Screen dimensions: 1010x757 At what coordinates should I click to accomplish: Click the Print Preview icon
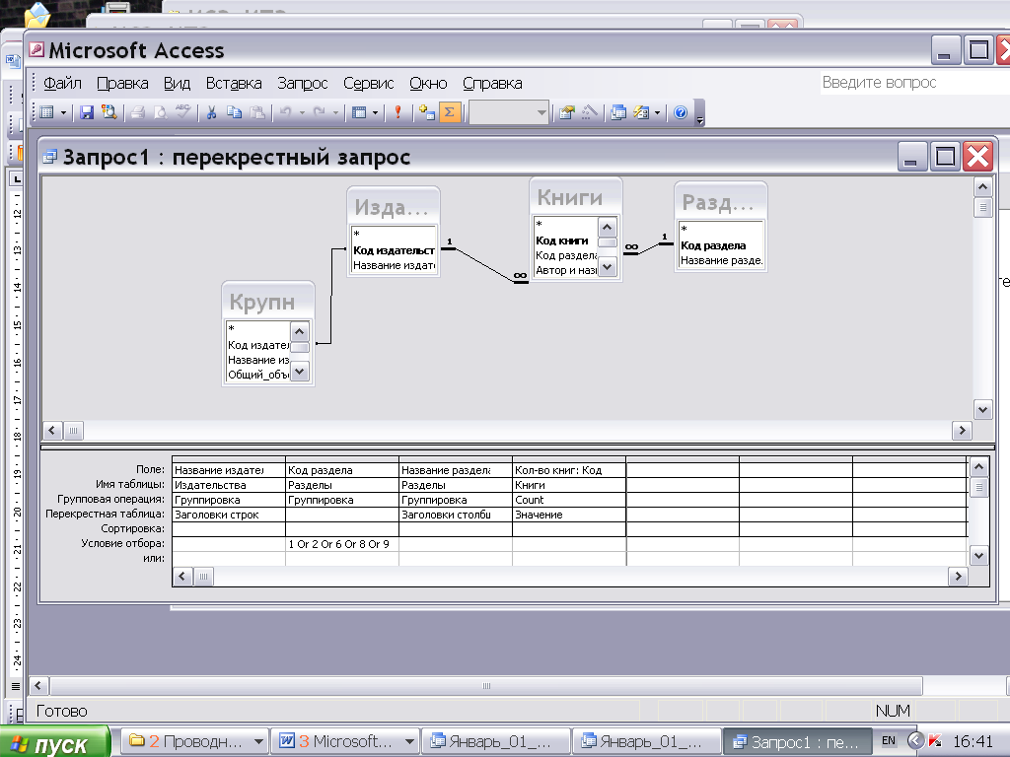[x=160, y=112]
